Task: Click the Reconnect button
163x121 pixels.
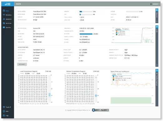Action: (x=22, y=64)
